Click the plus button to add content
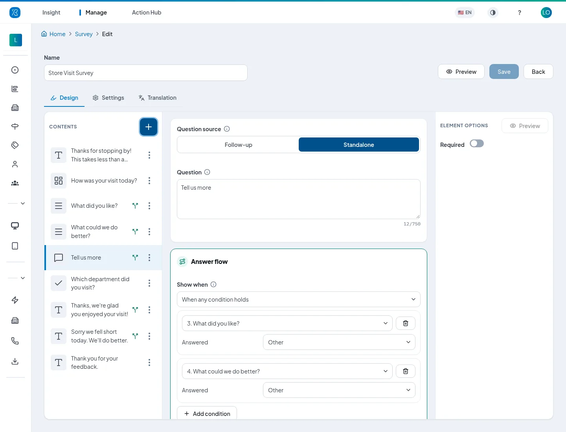The image size is (566, 432). click(x=149, y=127)
